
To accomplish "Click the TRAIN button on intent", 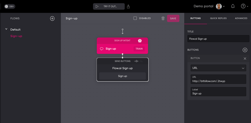I will click(139, 49).
